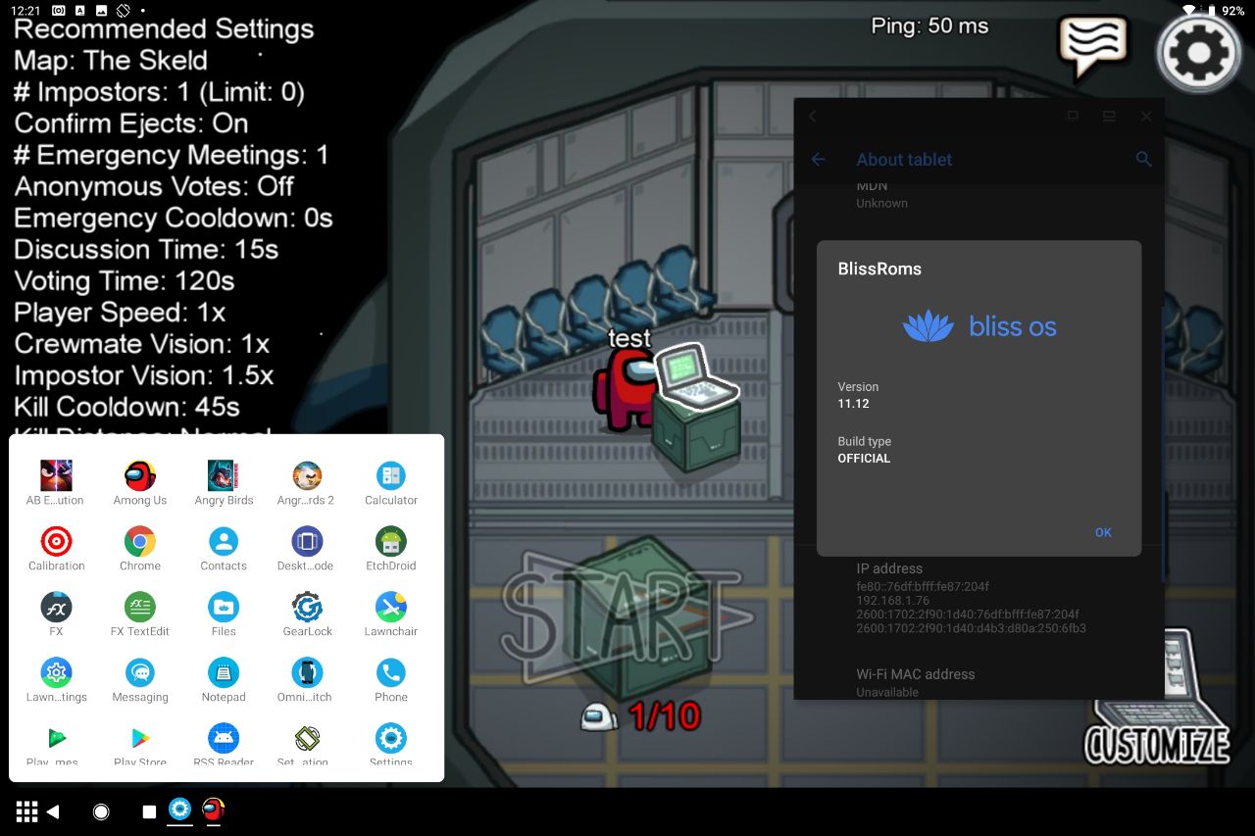Open the FX file explorer app

[x=56, y=615]
